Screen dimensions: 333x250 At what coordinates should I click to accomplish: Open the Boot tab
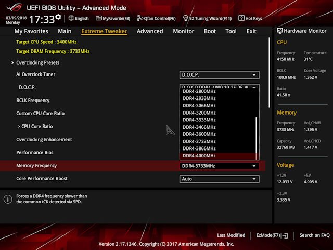[x=210, y=31]
